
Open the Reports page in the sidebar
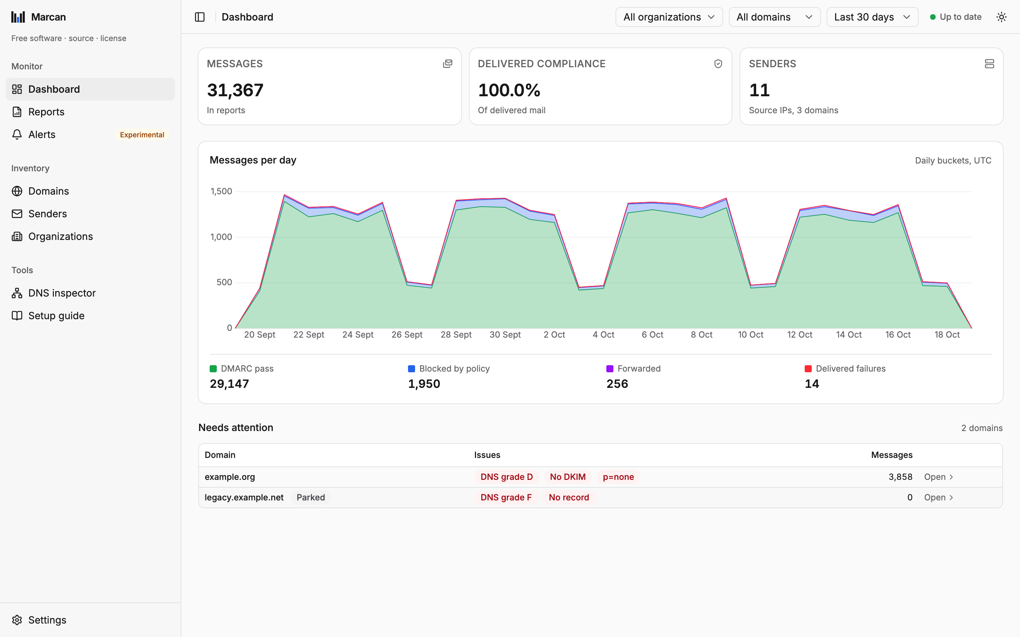pyautogui.click(x=90, y=111)
